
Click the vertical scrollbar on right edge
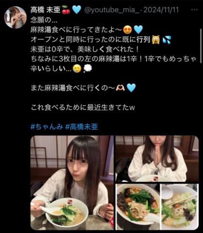(201, 46)
